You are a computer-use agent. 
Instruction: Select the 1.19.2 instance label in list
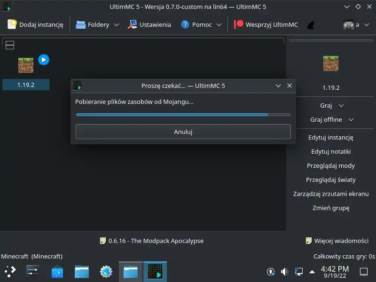[x=26, y=85]
